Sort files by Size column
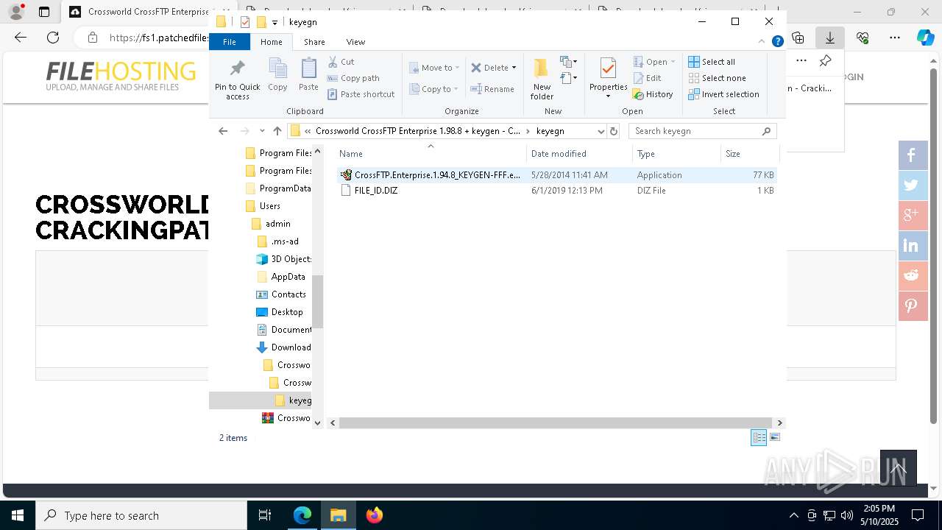Image resolution: width=942 pixels, height=530 pixels. (749, 153)
